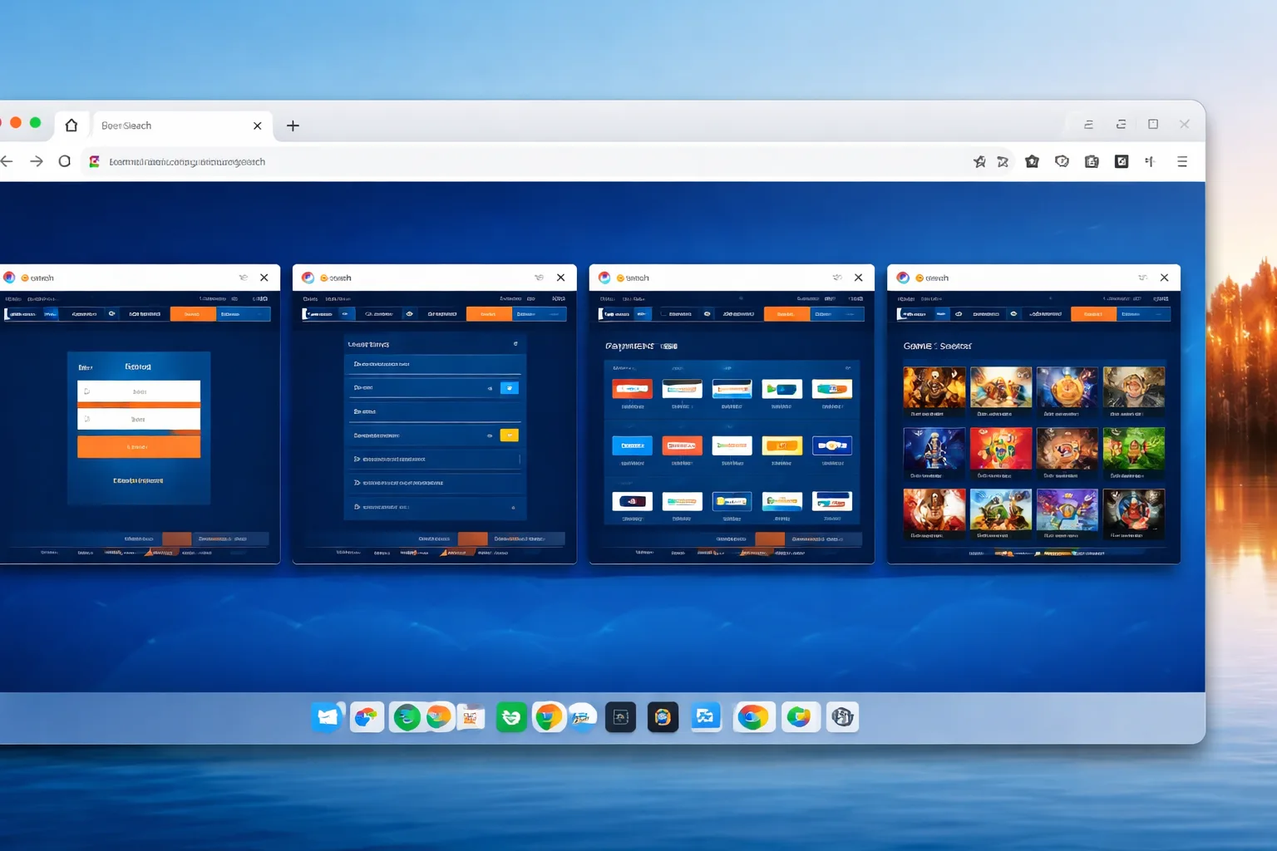This screenshot has height=851, width=1277.
Task: Go to the browser home page icon
Action: pos(71,125)
